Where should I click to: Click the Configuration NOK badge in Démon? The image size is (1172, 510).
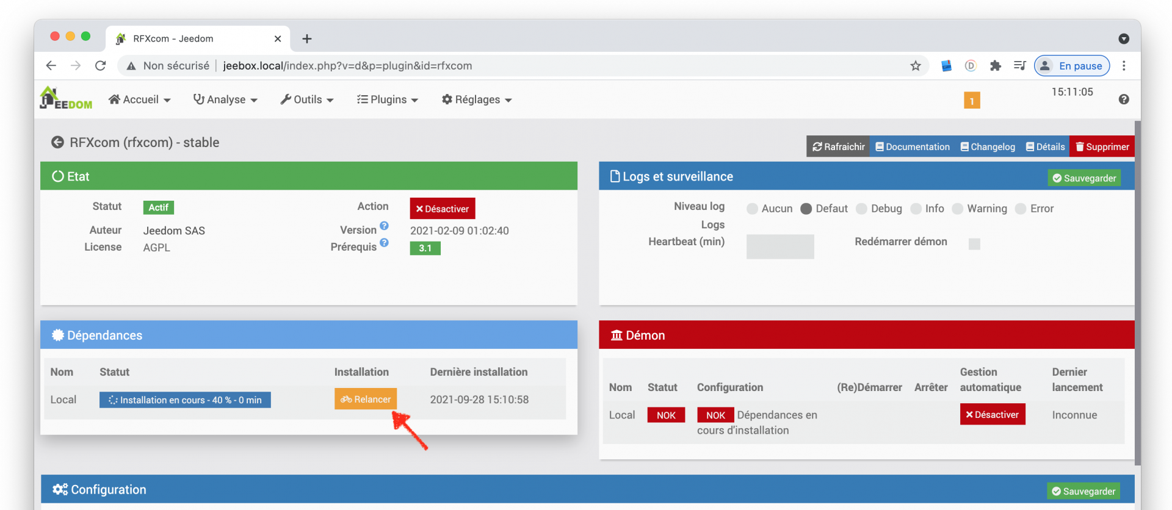coord(715,415)
